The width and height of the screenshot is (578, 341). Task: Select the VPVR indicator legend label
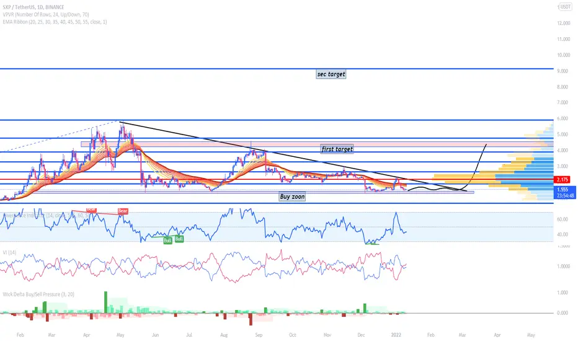tap(46, 14)
